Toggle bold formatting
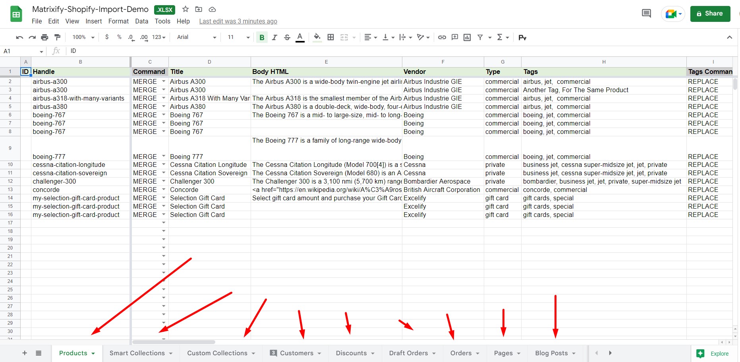This screenshot has height=362, width=740. click(262, 37)
